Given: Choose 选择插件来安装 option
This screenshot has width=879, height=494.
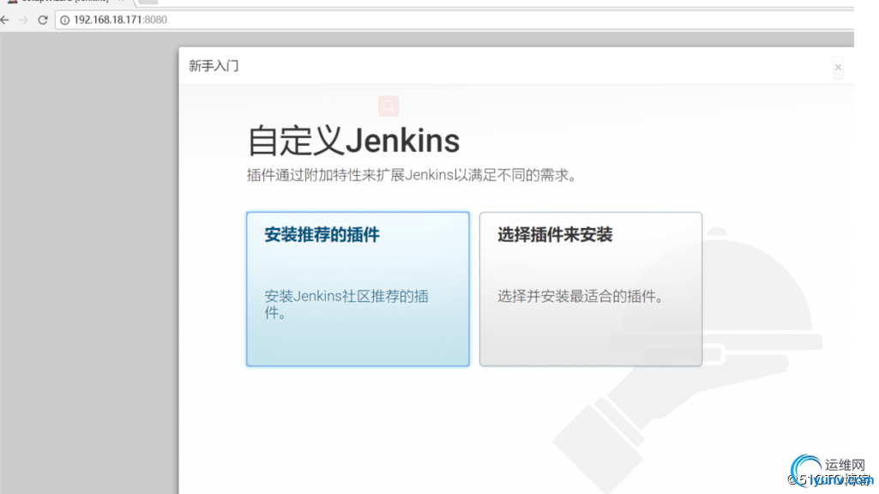Looking at the screenshot, I should click(590, 289).
